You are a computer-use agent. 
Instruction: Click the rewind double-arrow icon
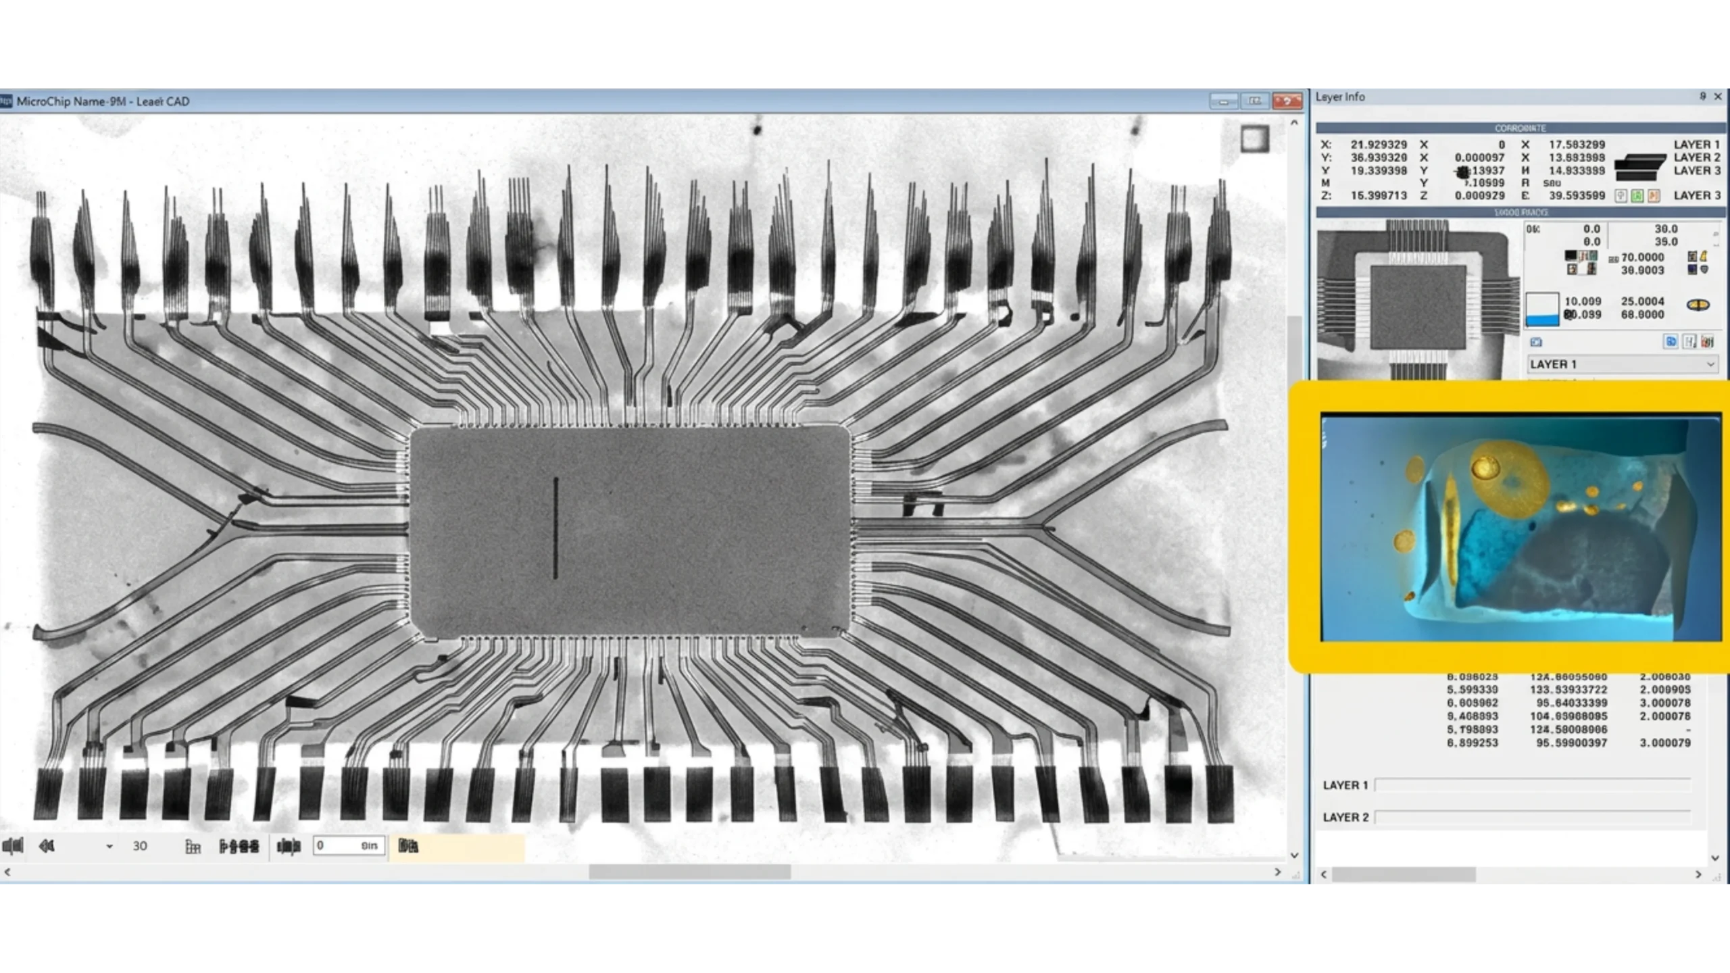click(x=47, y=845)
